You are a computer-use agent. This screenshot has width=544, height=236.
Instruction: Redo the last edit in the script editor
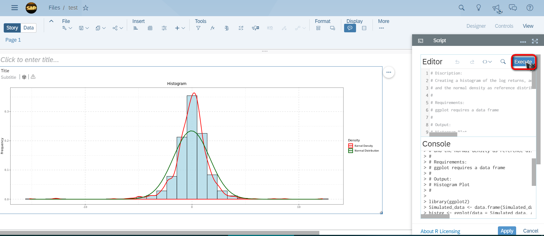(x=472, y=62)
